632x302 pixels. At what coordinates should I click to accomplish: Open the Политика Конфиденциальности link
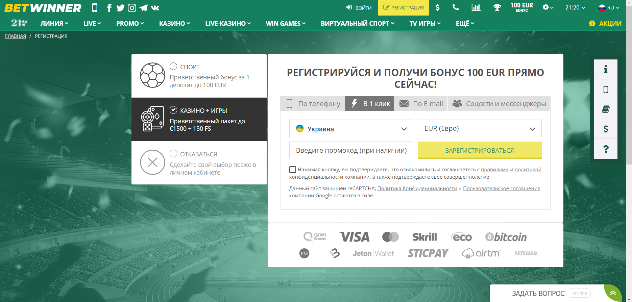417,188
